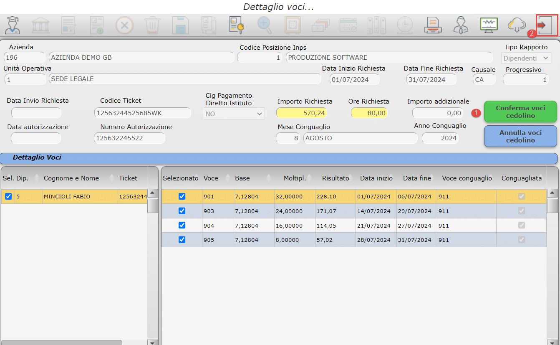560x345 pixels.
Task: Click the add new document icon
Action: [96, 25]
